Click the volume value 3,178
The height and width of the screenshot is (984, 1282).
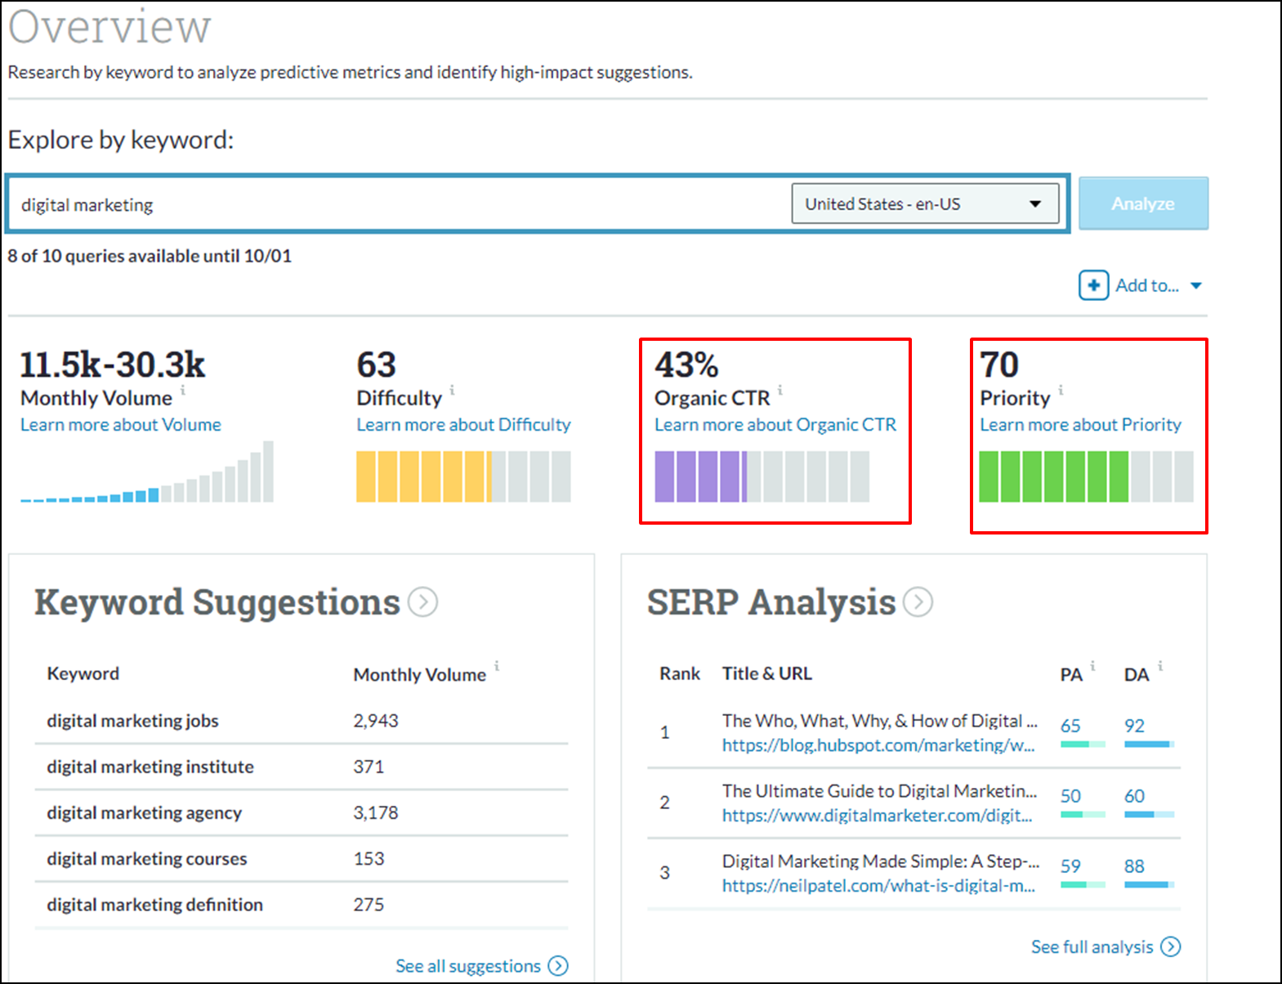(376, 812)
